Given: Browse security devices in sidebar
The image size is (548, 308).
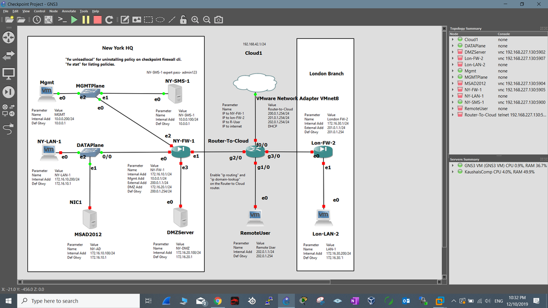Looking at the screenshot, I should (x=9, y=92).
